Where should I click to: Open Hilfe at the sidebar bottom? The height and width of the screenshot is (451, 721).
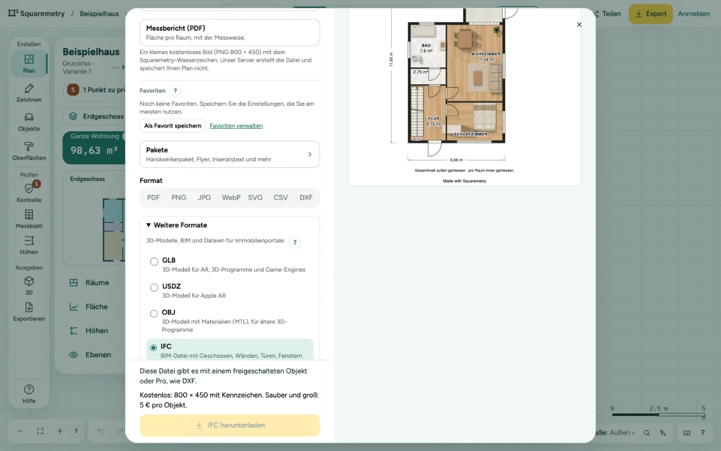(x=29, y=394)
